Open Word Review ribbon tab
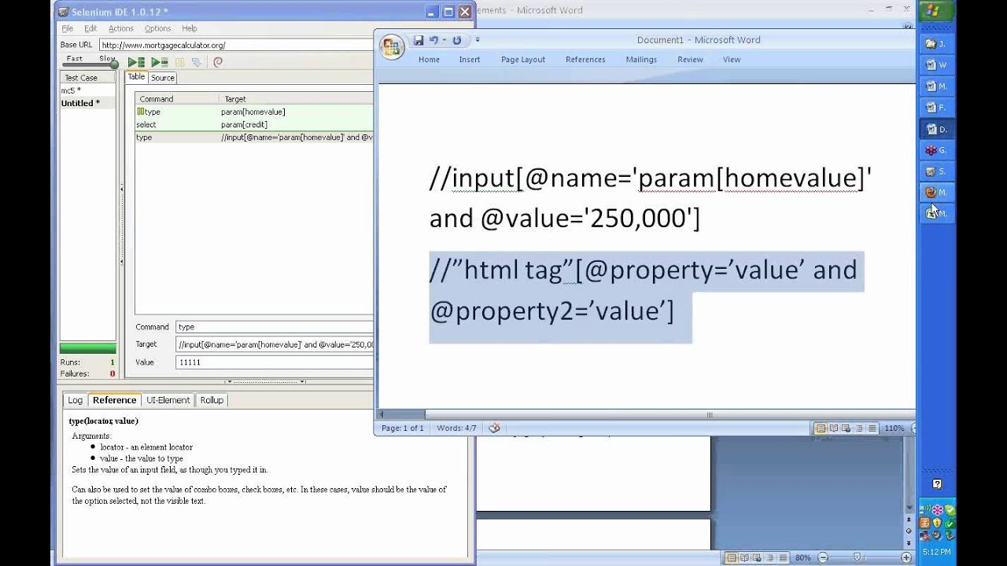Screen dimensions: 1007x566 tap(690, 60)
